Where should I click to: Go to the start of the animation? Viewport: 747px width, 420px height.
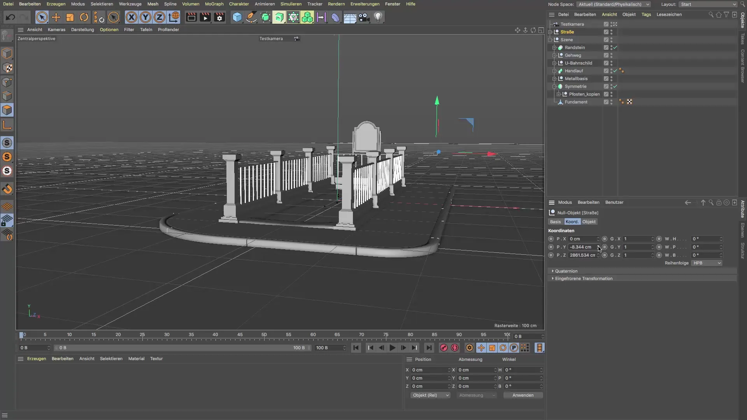point(356,348)
